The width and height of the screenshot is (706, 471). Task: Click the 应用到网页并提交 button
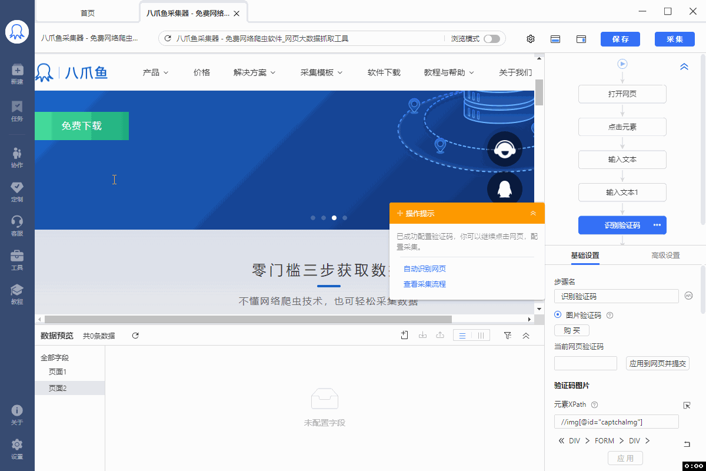(x=658, y=364)
